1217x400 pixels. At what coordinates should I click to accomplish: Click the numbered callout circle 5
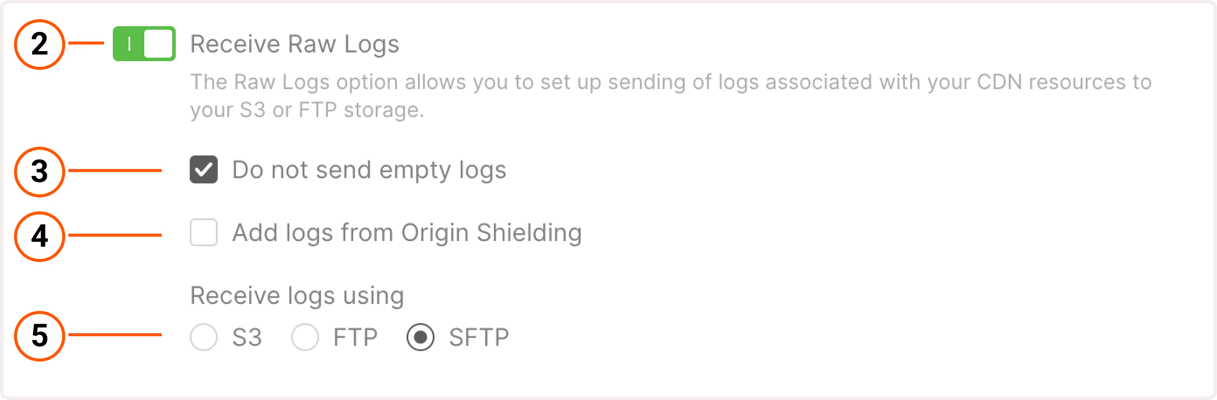(x=40, y=336)
